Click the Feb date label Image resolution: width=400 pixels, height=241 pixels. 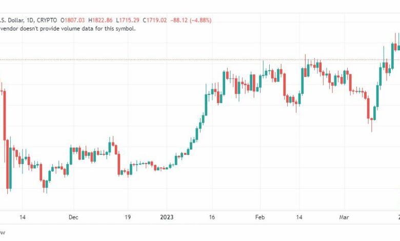pyautogui.click(x=259, y=217)
